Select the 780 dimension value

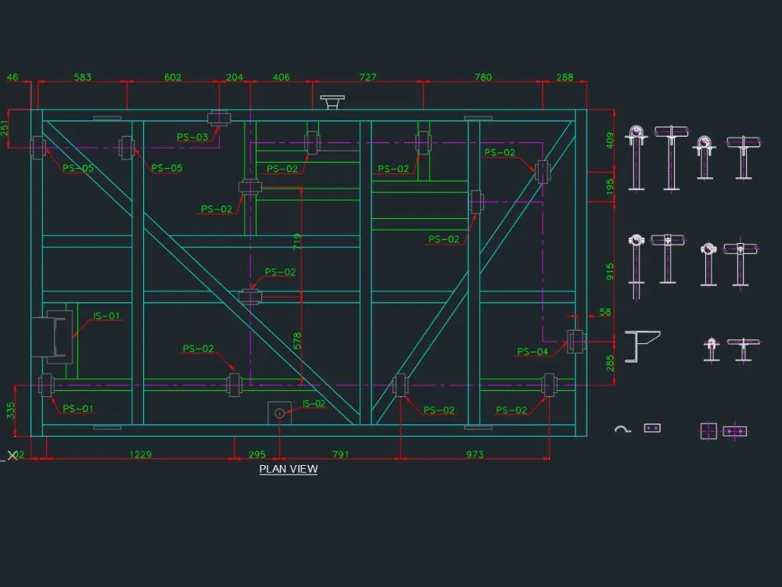[x=483, y=77]
